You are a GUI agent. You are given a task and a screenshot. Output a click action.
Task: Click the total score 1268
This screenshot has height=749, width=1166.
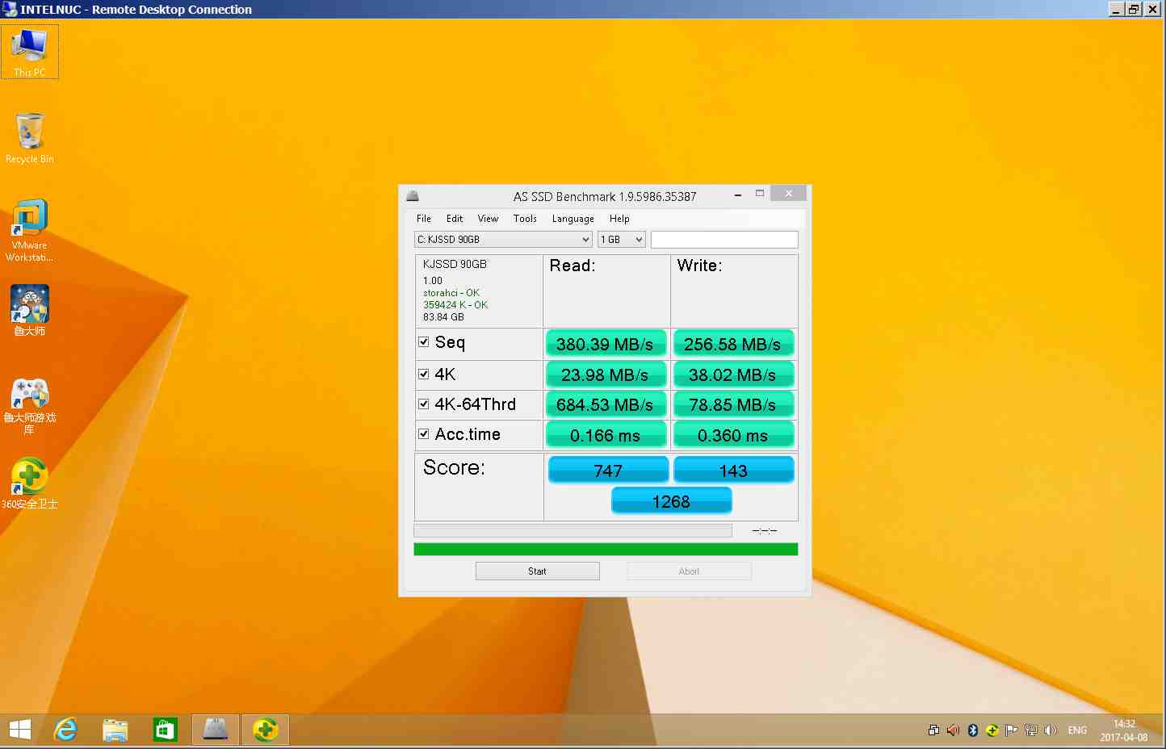tap(671, 501)
